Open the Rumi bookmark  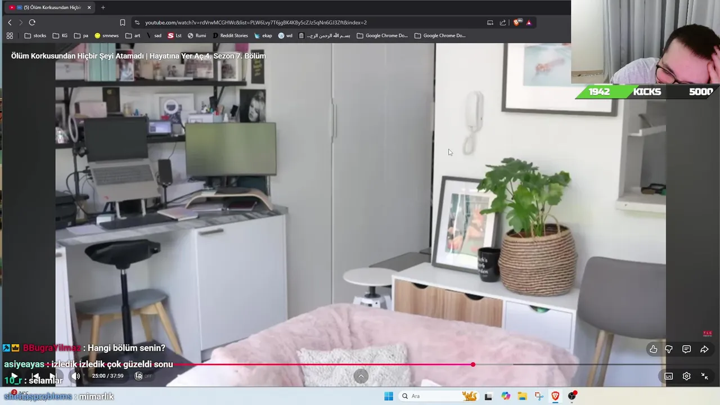(197, 35)
